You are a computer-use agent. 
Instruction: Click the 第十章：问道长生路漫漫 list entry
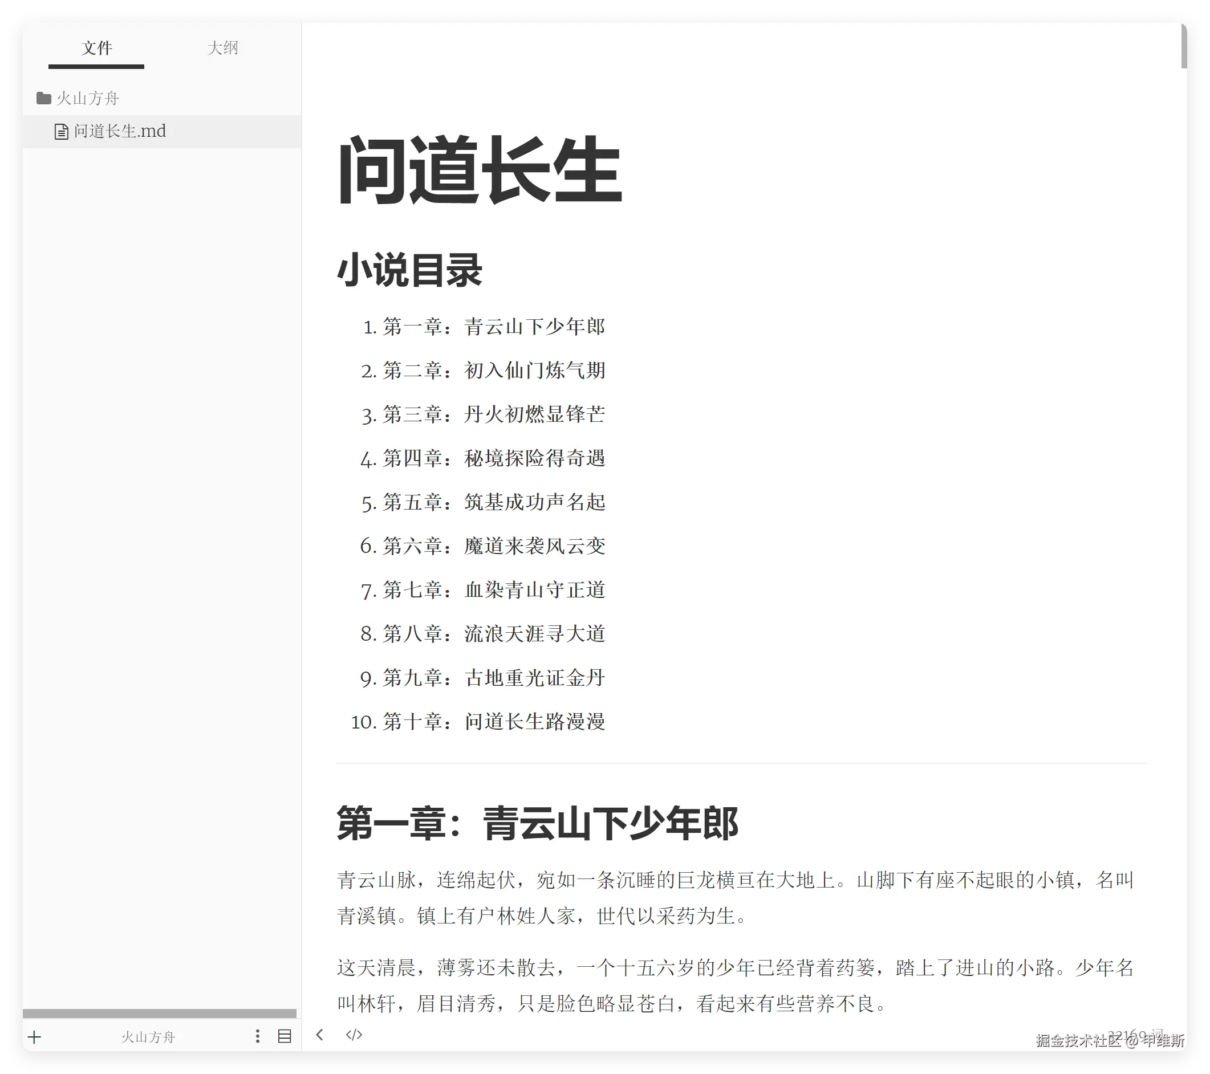point(493,722)
